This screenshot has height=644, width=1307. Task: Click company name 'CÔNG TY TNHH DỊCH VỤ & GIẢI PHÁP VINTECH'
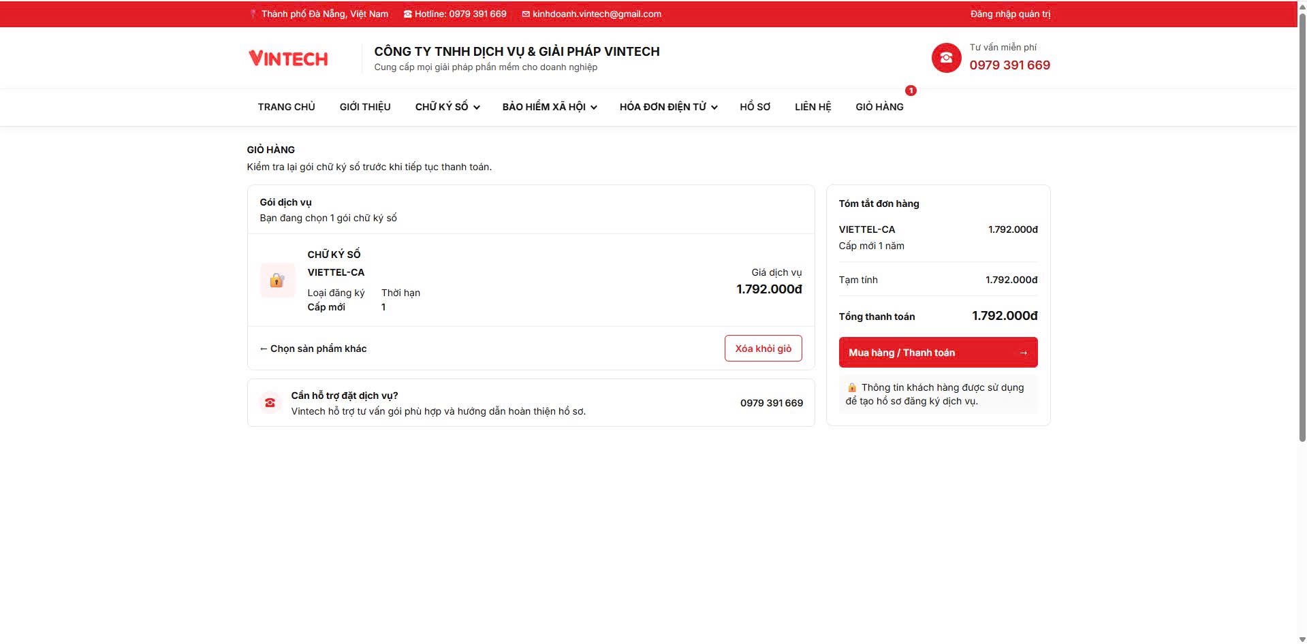click(x=517, y=51)
